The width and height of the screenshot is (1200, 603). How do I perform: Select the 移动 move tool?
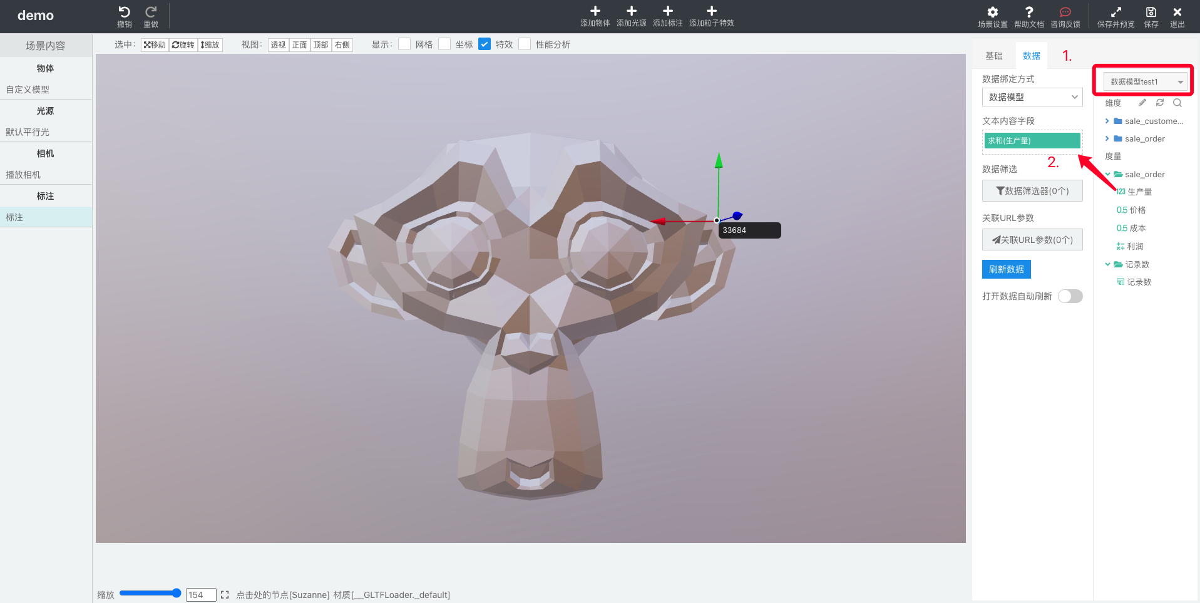155,45
